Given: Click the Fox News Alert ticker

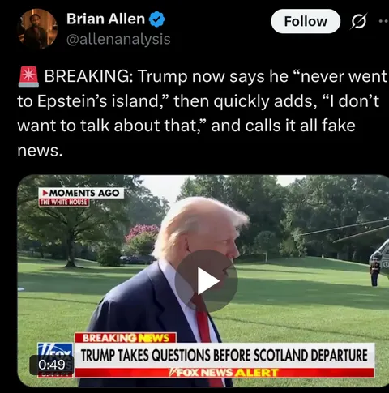Looking at the screenshot, I should click(x=224, y=373).
